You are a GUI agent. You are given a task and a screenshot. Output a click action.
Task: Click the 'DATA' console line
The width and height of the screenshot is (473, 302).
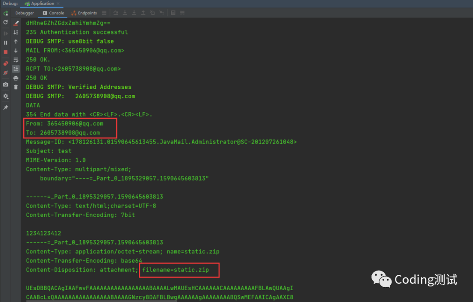(33, 105)
